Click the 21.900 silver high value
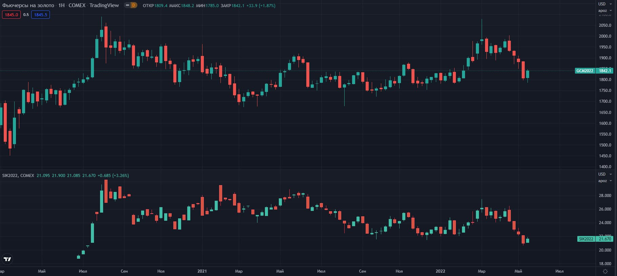617x276 pixels. [x=58, y=176]
